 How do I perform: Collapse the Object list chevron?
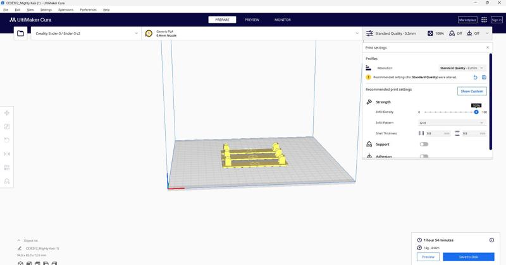point(19,240)
